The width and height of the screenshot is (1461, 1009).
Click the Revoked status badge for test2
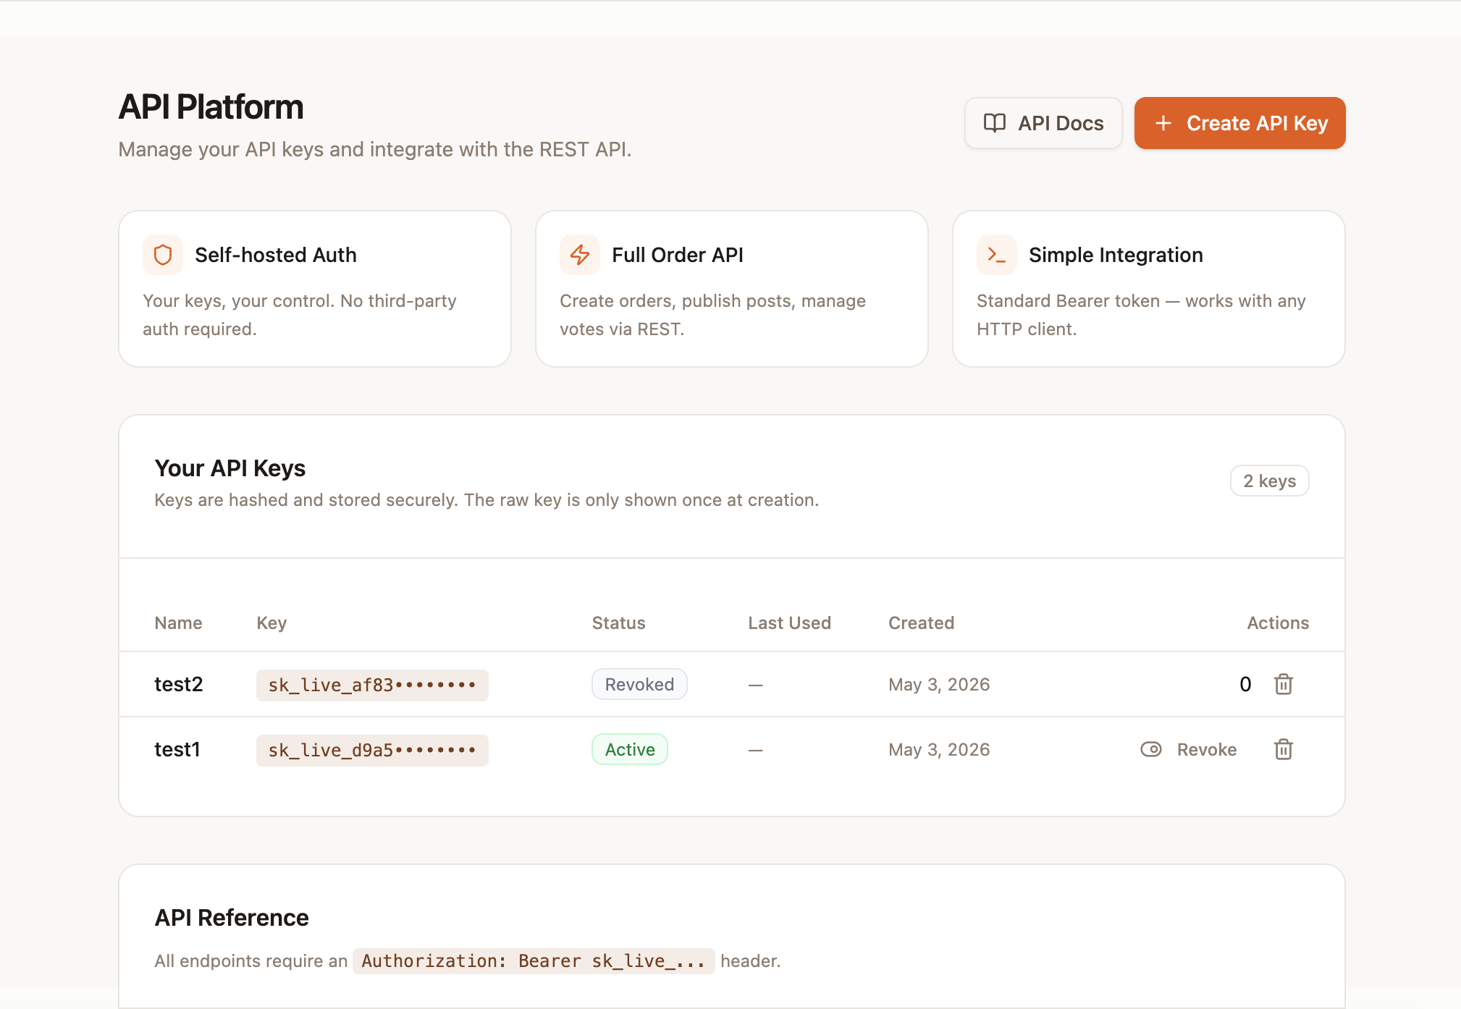click(x=639, y=684)
